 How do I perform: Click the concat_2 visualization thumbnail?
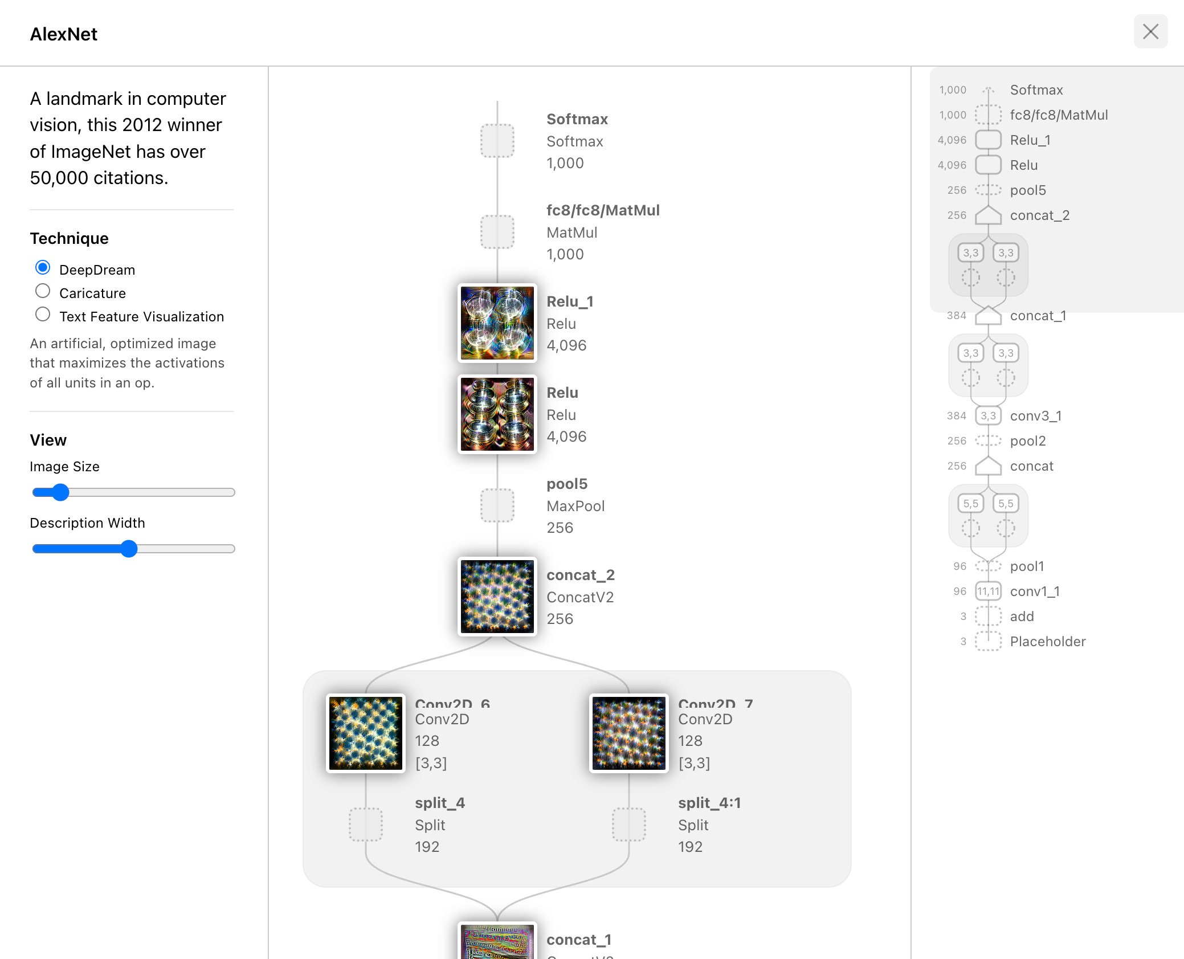(x=497, y=597)
